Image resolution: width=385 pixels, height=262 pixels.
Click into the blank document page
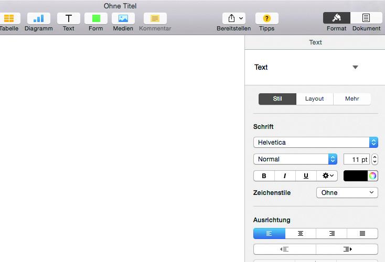point(122,148)
